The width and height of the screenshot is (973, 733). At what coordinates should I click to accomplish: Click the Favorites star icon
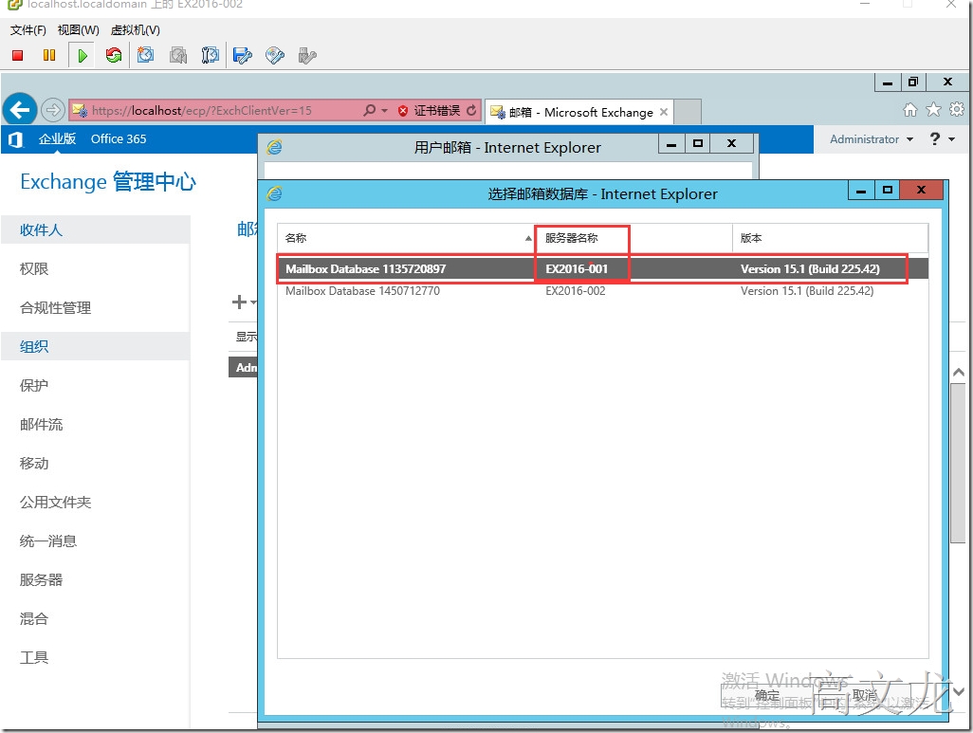tap(933, 110)
